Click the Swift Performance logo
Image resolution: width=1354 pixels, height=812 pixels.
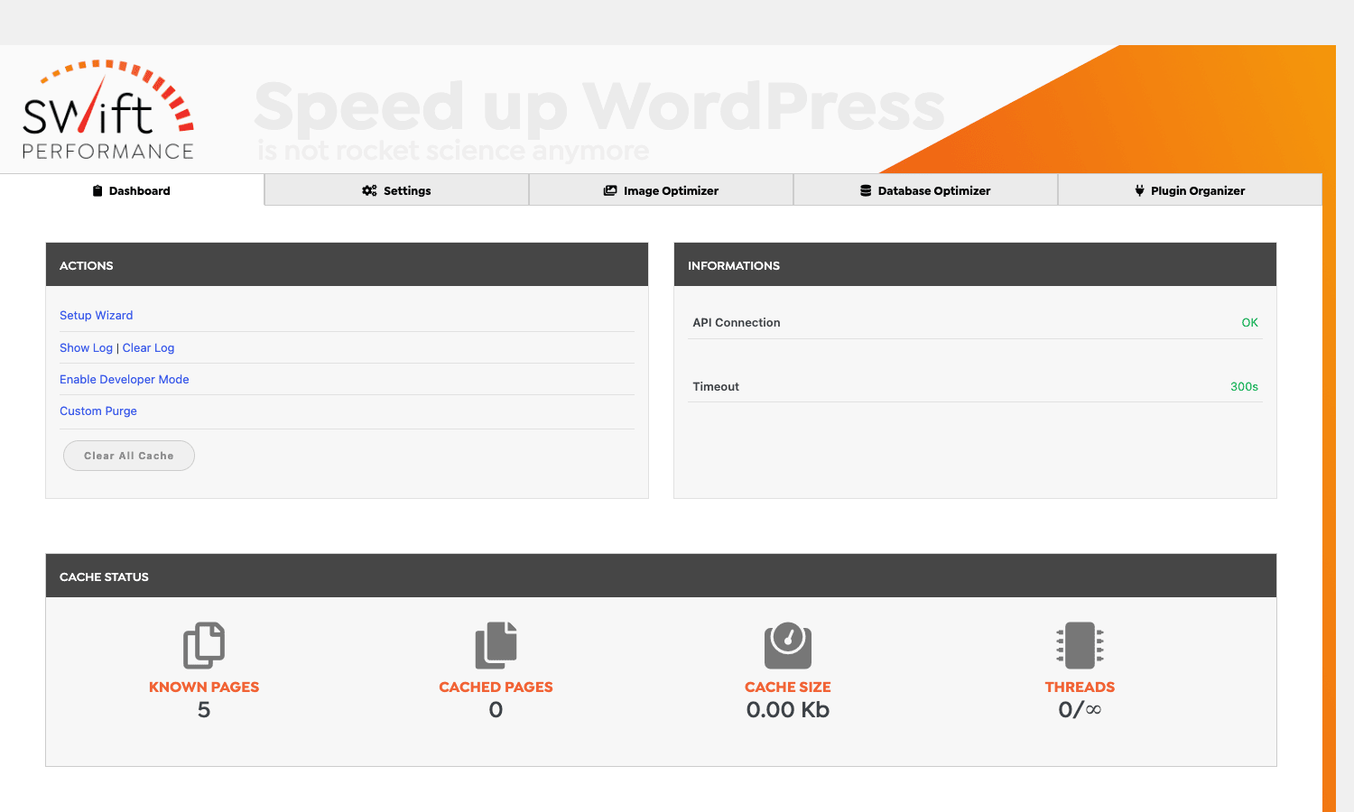108,110
